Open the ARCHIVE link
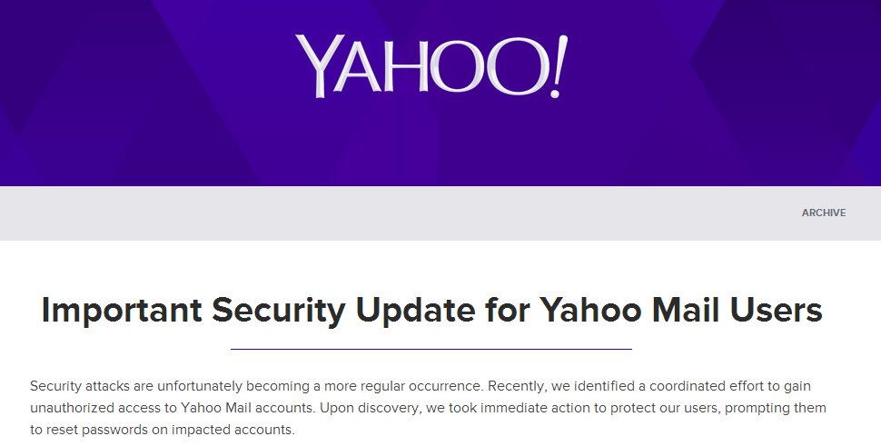 [824, 213]
